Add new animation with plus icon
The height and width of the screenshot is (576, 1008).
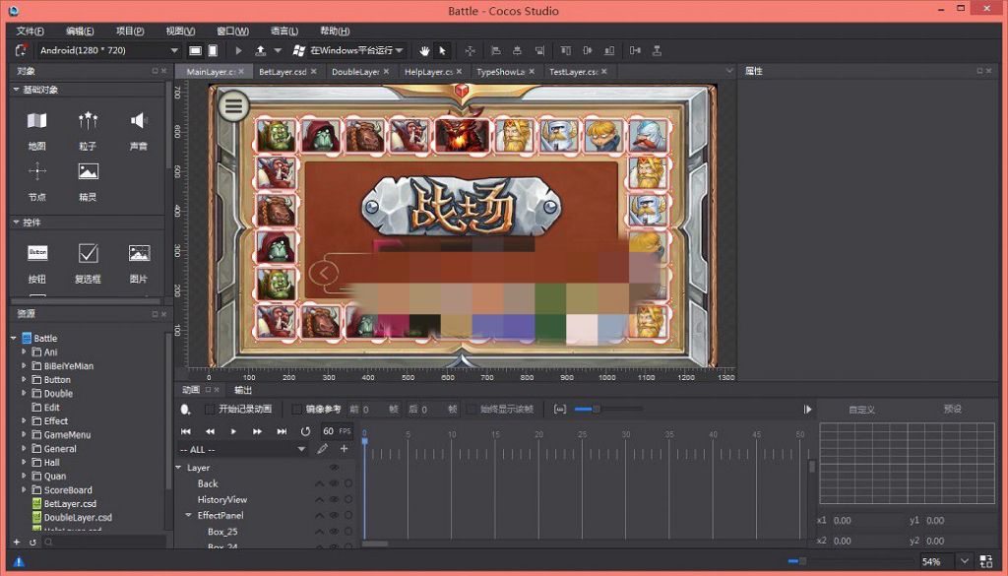click(x=344, y=449)
